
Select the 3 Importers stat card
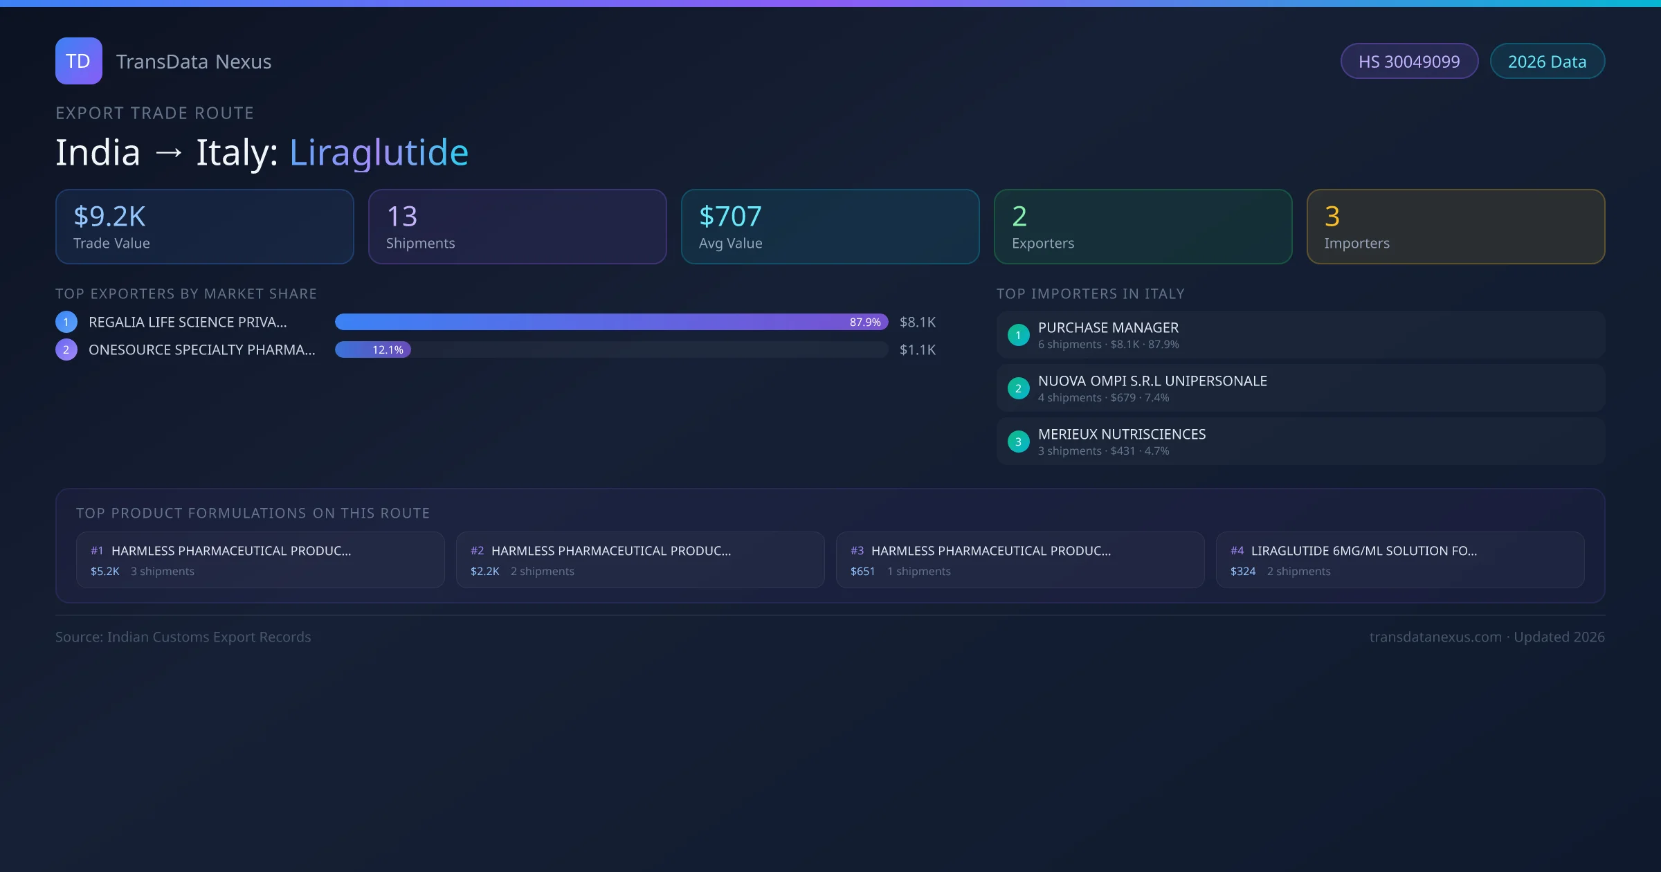[x=1455, y=227]
